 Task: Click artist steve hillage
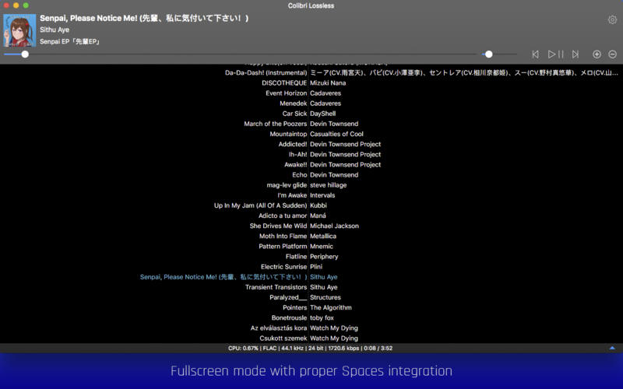[328, 185]
